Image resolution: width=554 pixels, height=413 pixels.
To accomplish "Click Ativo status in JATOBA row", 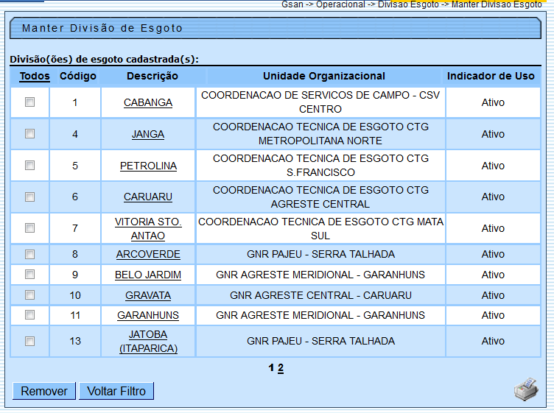I will coord(493,341).
